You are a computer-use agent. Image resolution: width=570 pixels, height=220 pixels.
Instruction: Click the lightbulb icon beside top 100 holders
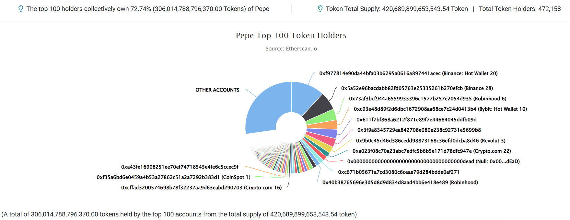pyautogui.click(x=21, y=9)
